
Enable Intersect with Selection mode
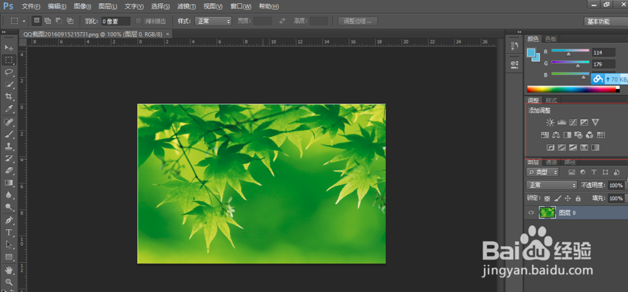(70, 21)
